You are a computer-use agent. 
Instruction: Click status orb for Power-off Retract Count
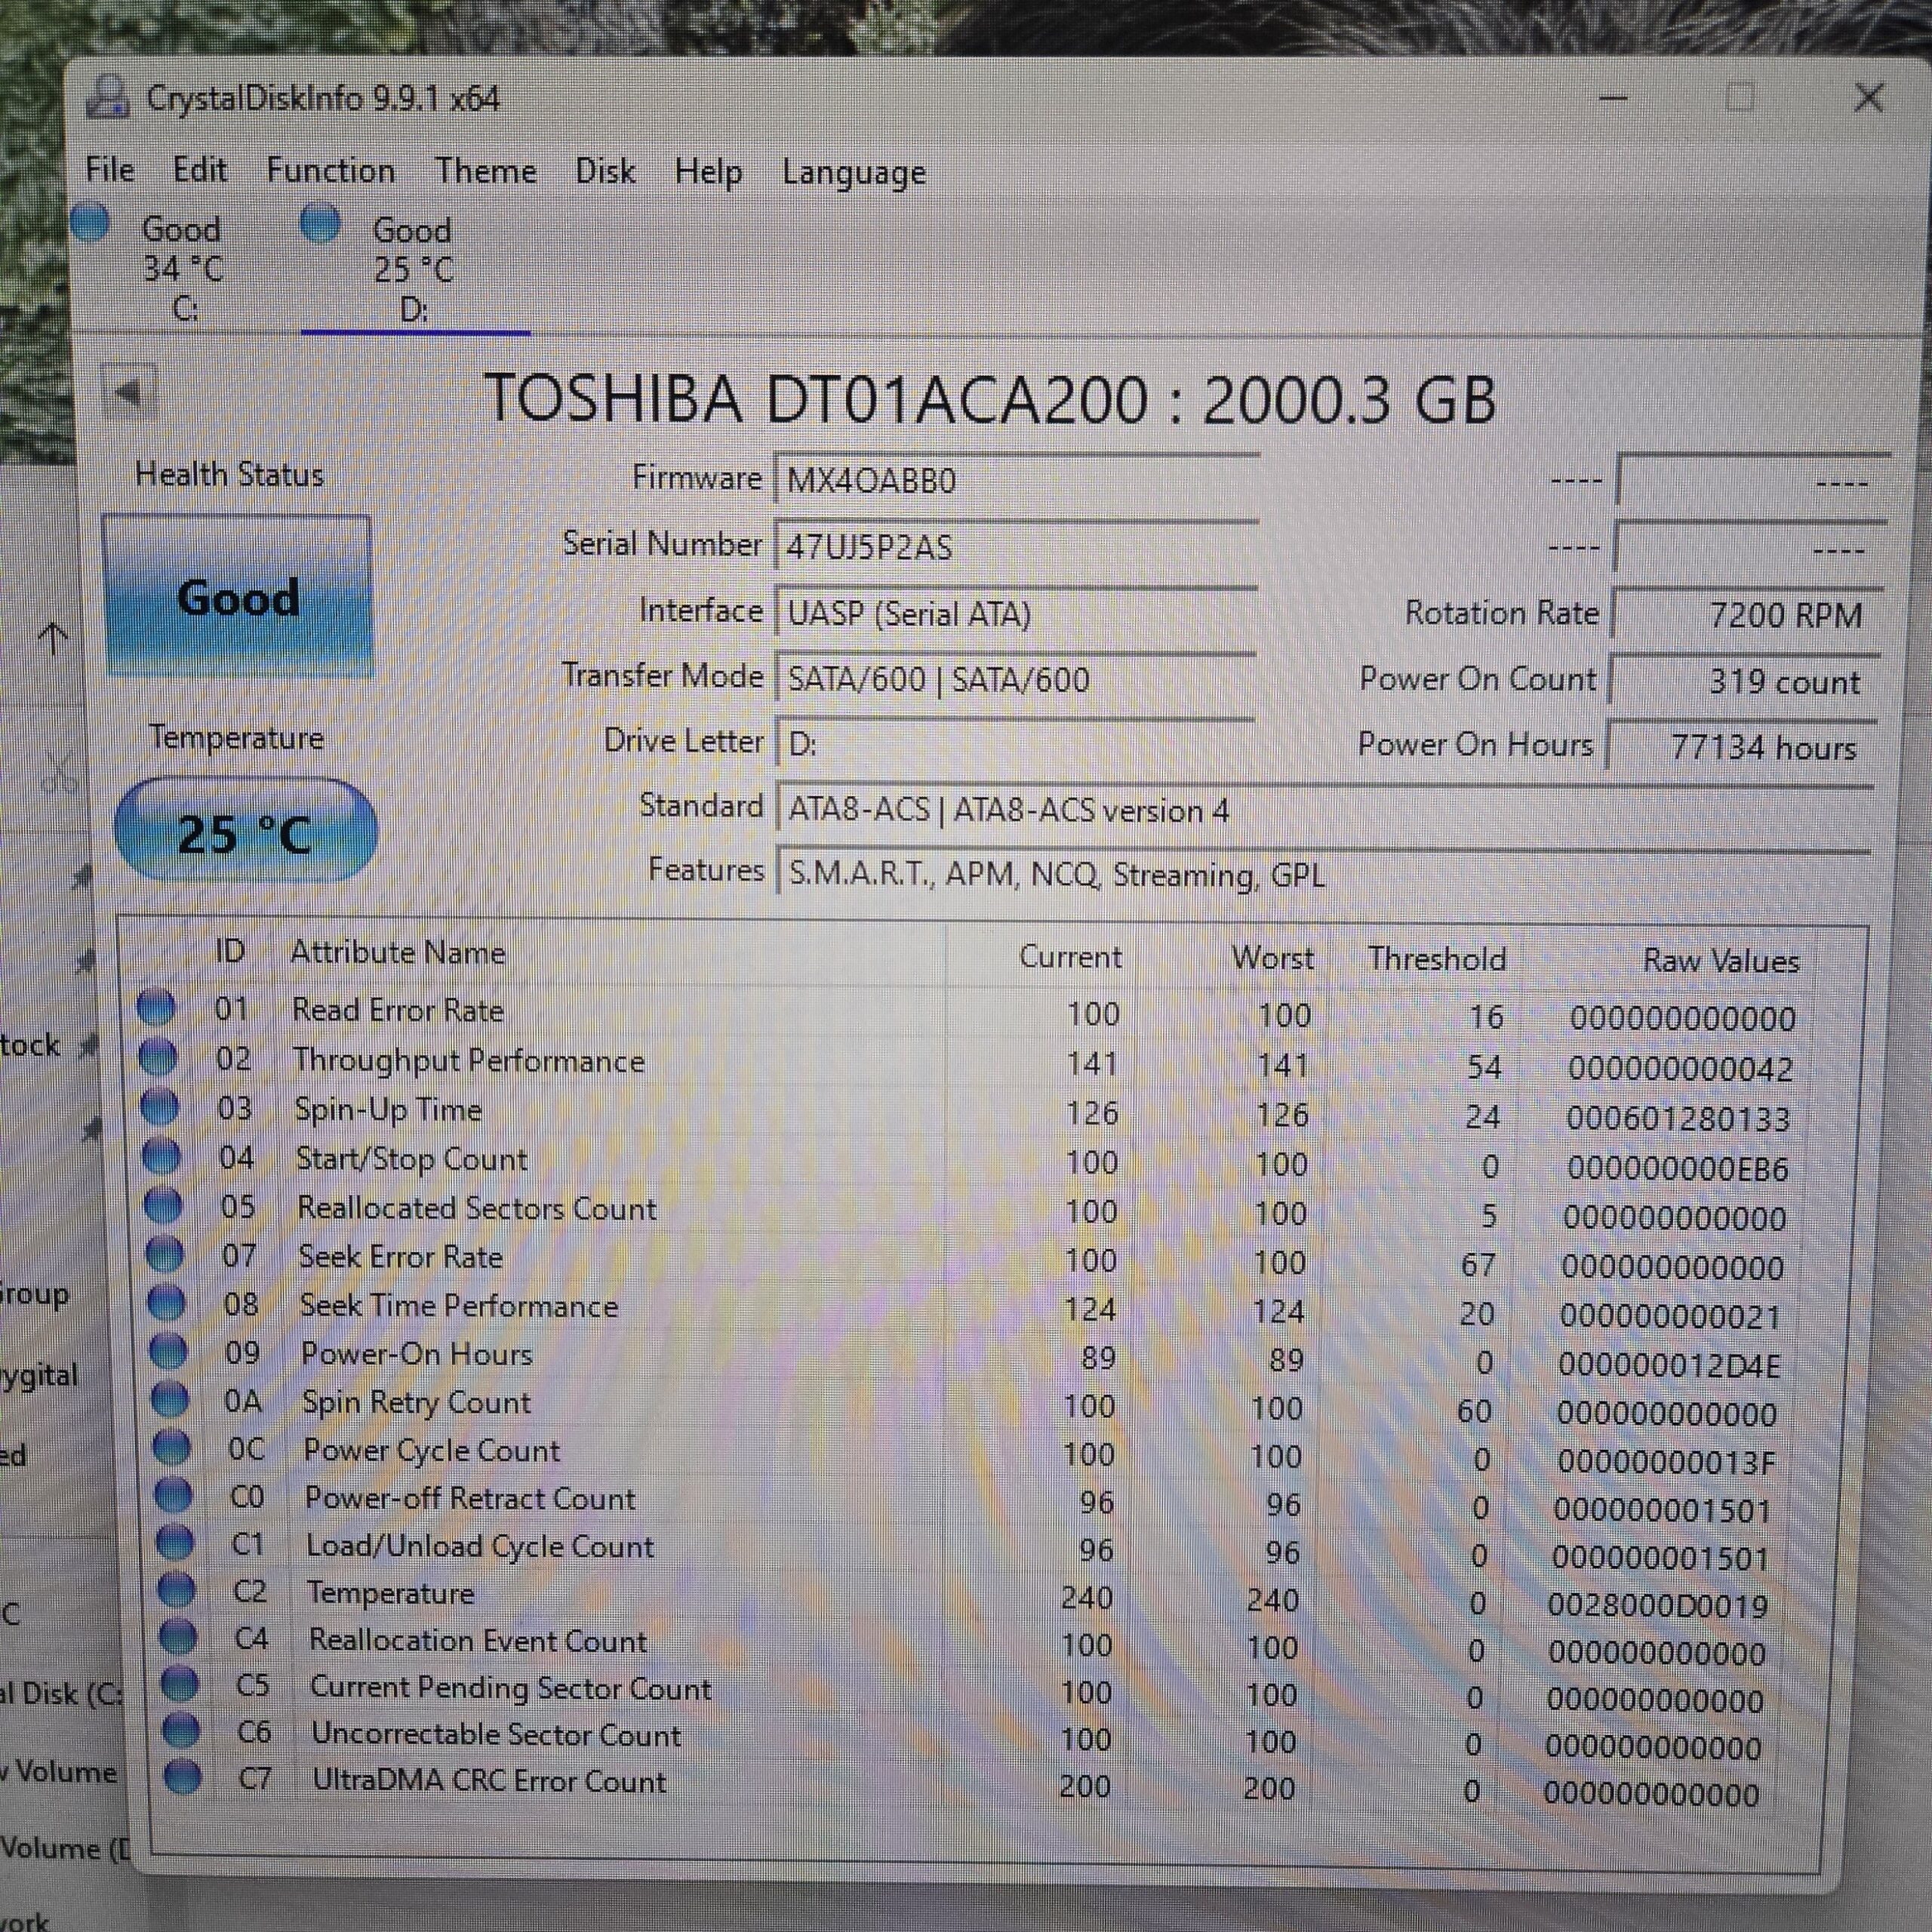tap(173, 1496)
